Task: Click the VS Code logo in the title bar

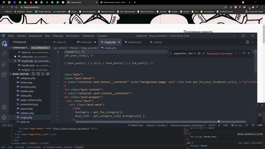Action: (3, 36)
